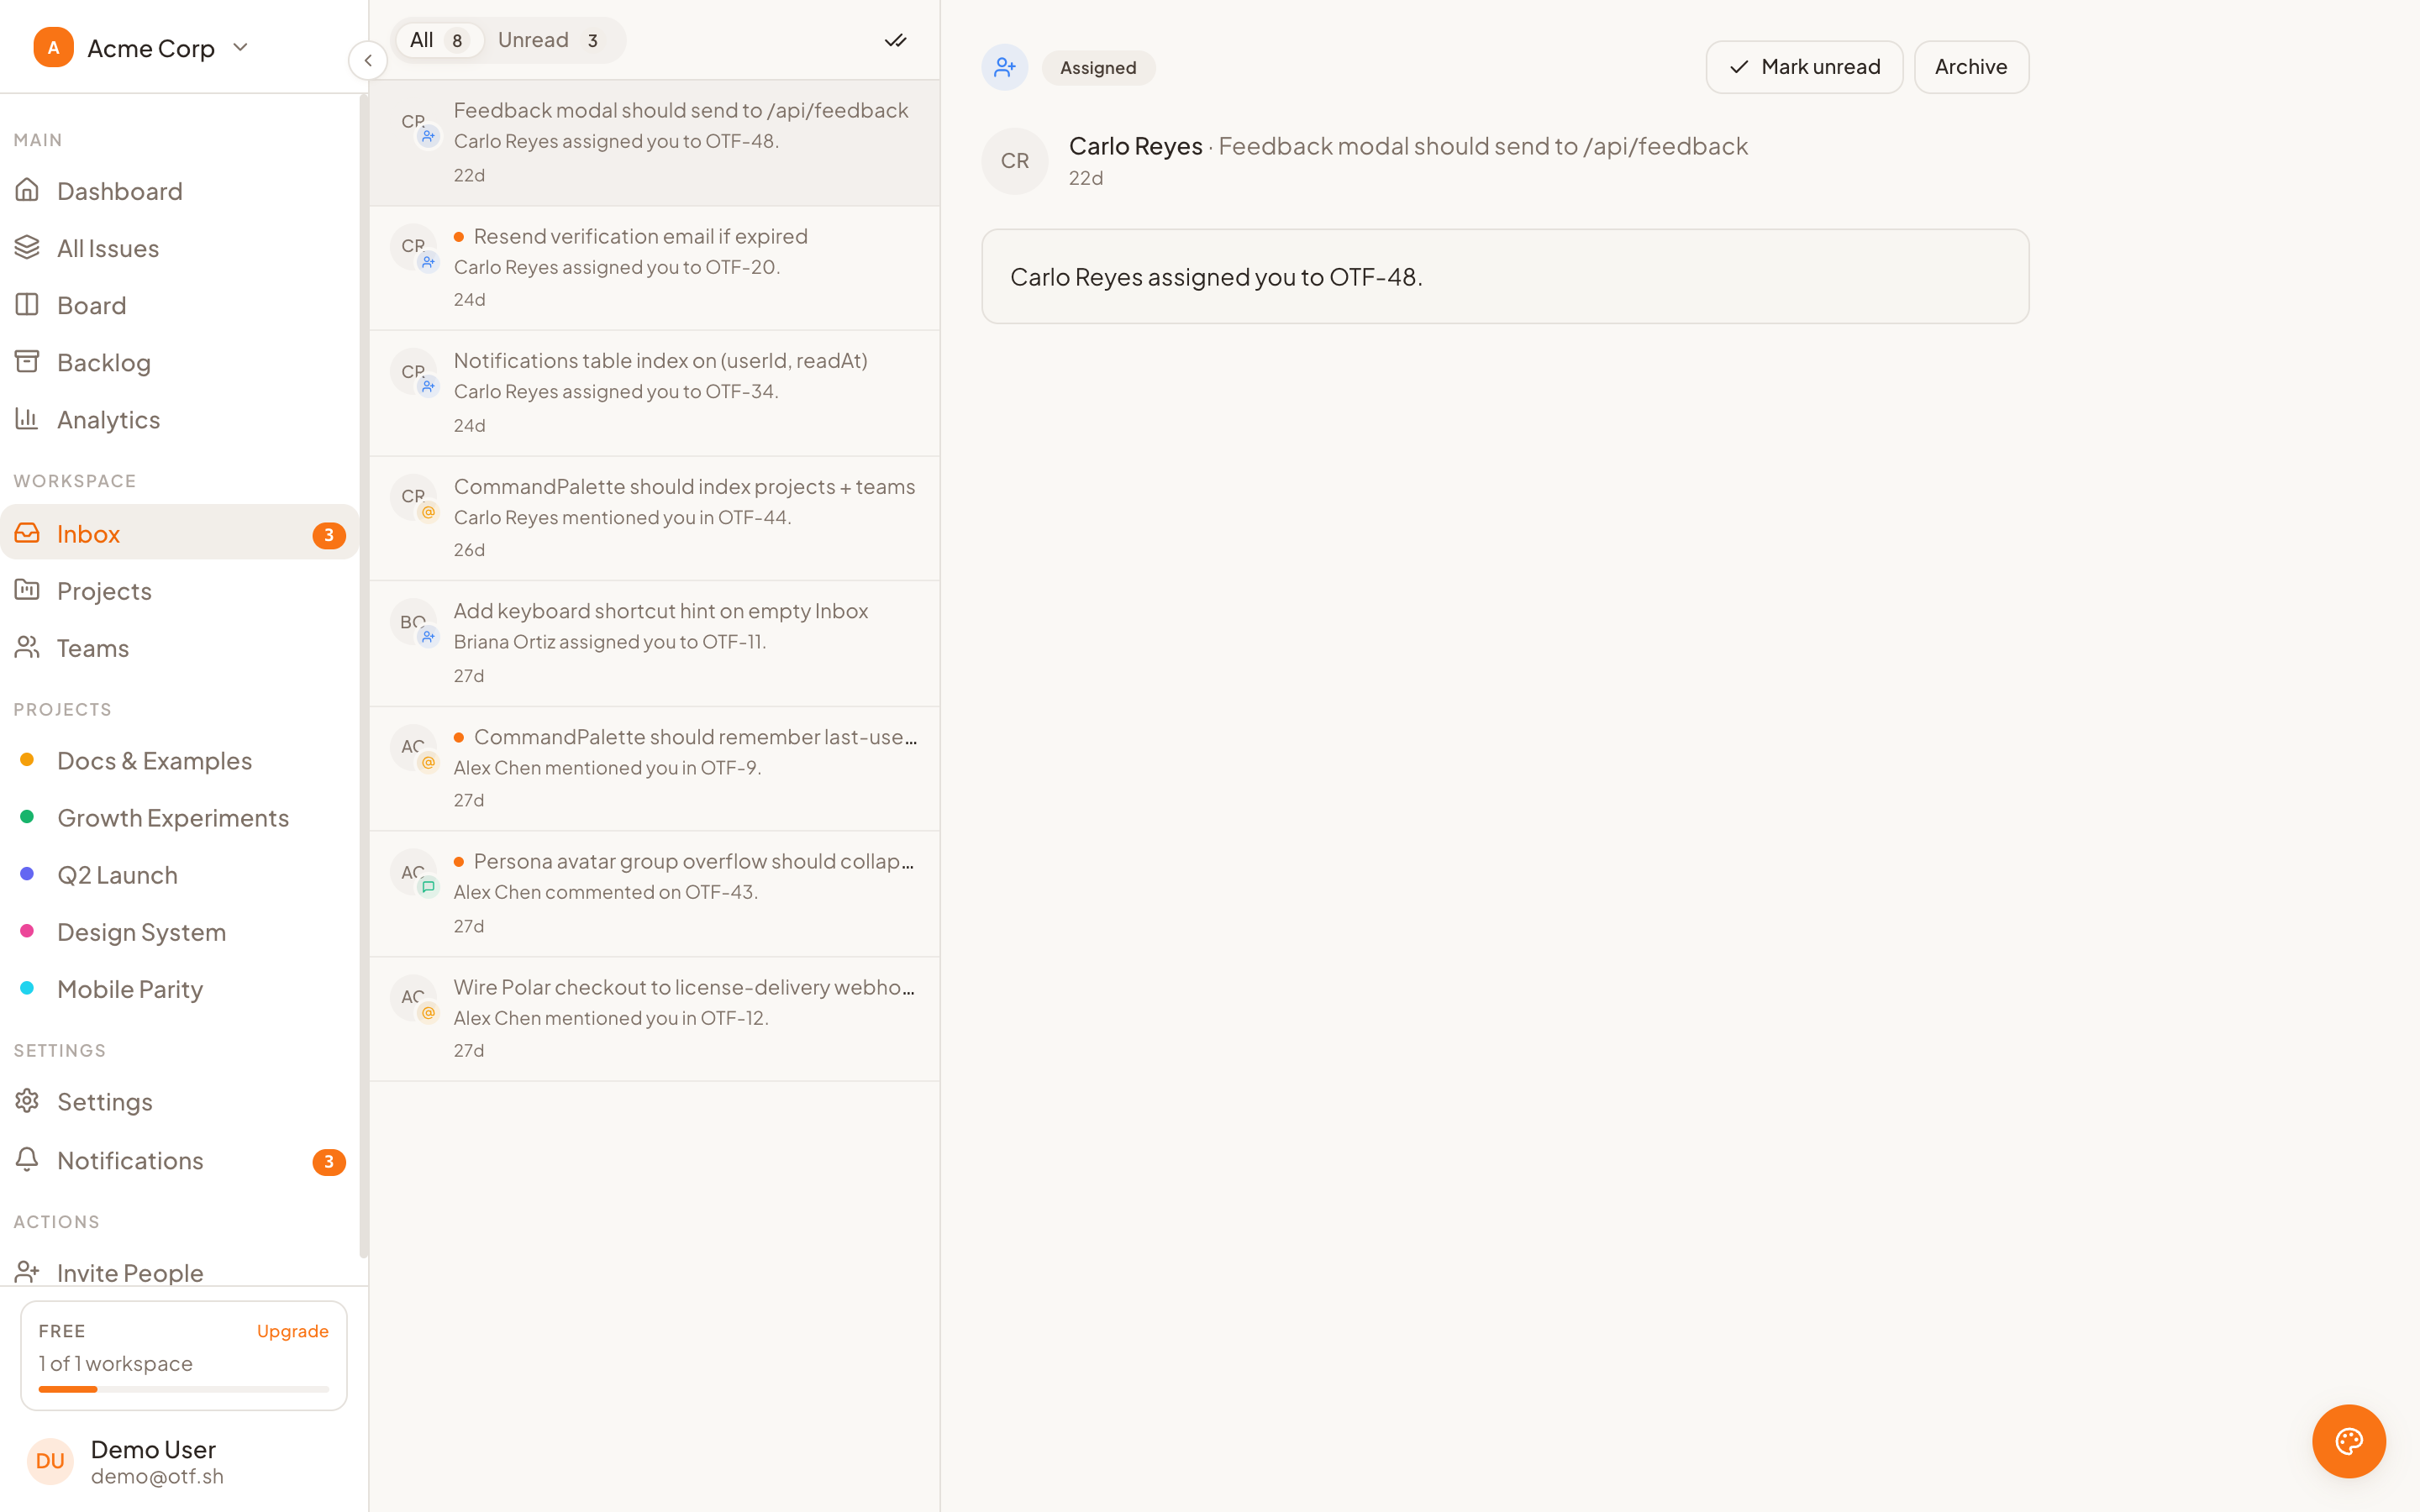Click the Assigned tag pill

[1098, 68]
